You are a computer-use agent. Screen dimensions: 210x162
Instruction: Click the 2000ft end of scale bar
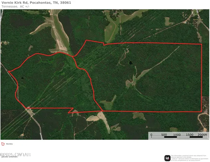click(202, 135)
